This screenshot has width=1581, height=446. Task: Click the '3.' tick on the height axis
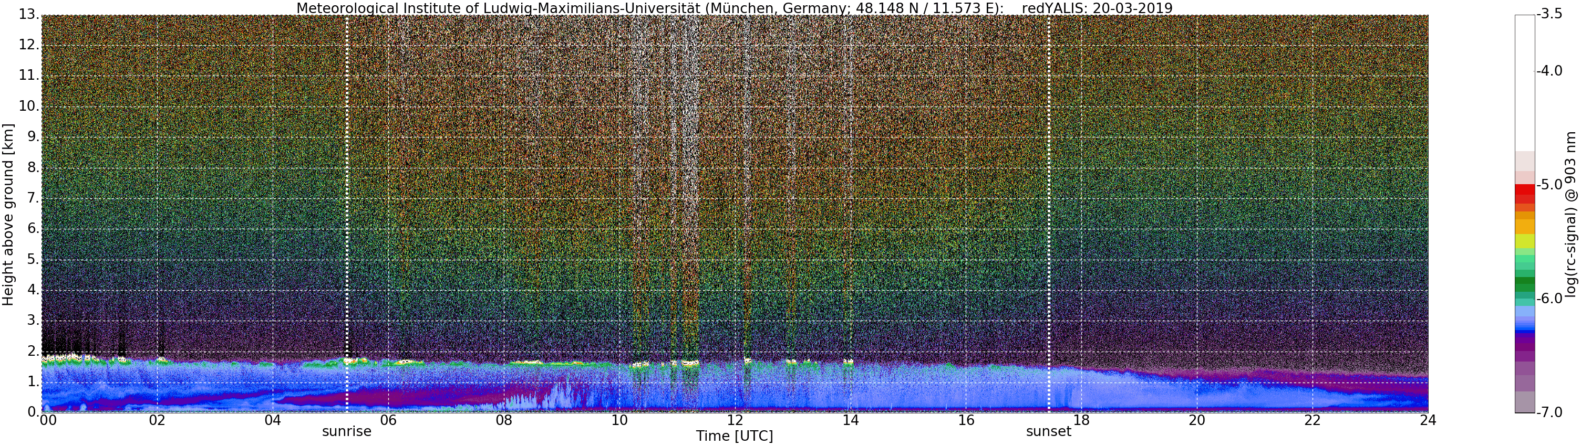34,320
